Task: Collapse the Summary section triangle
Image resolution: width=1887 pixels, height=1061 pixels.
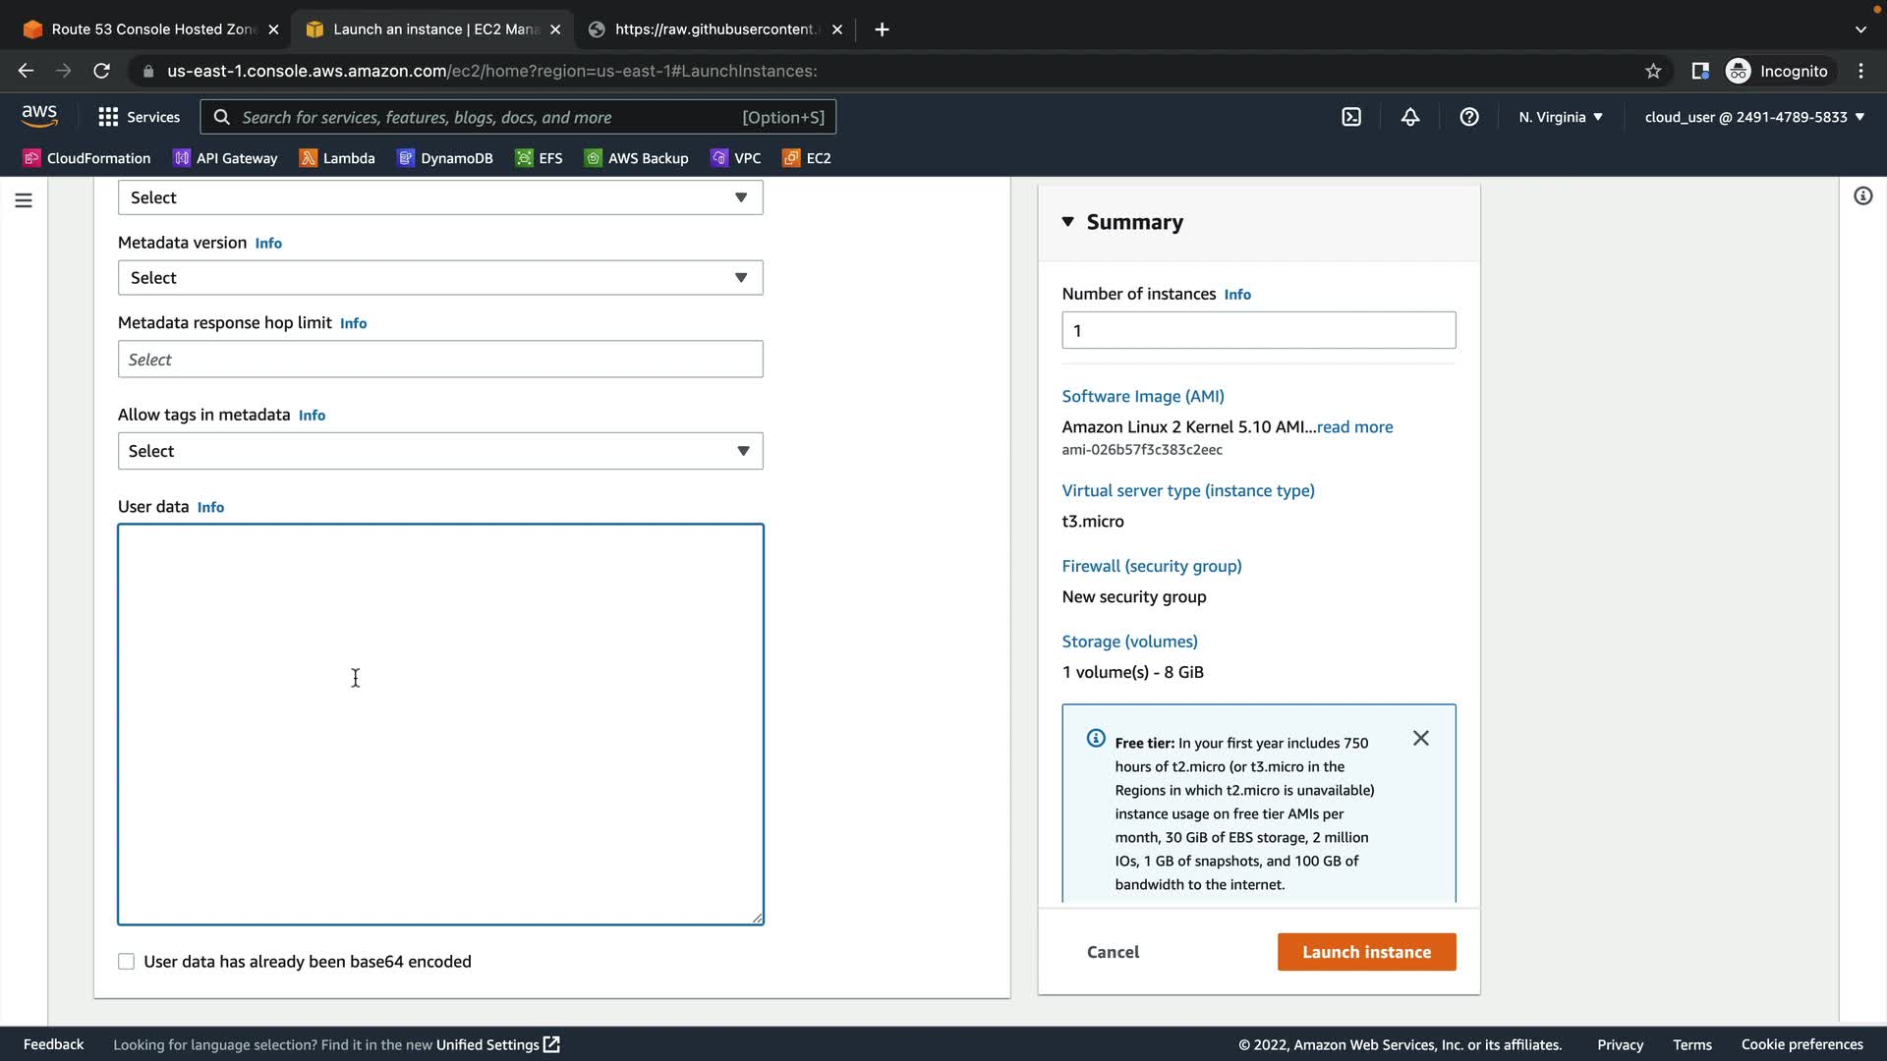Action: (x=1068, y=222)
